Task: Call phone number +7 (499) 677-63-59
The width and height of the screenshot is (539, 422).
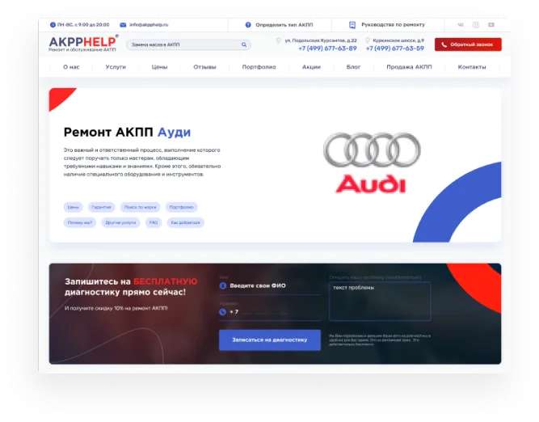Action: coord(394,49)
